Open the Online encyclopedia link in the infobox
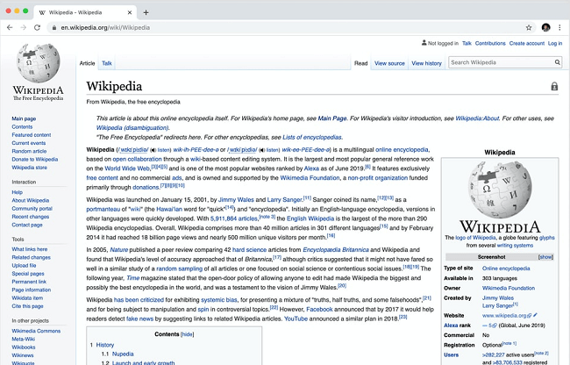The width and height of the screenshot is (570, 365). click(x=506, y=268)
